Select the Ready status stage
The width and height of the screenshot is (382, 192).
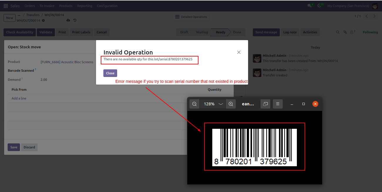point(221,32)
